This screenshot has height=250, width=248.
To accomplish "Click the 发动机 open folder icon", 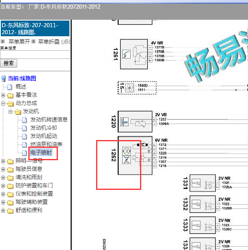I will click(x=18, y=112).
